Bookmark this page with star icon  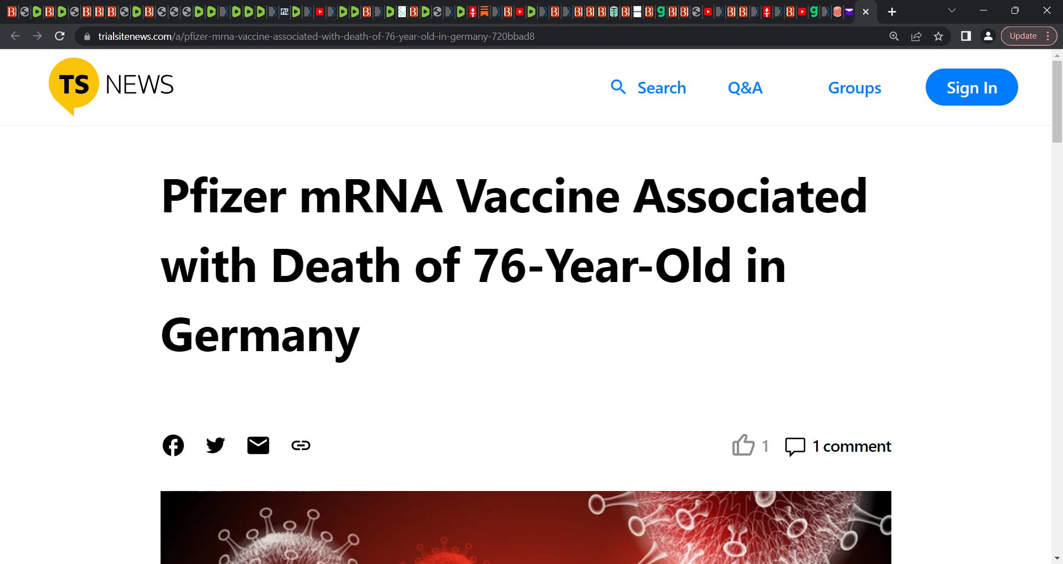[x=938, y=36]
